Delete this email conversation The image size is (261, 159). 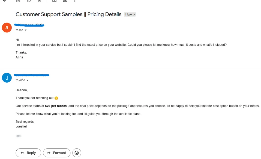[x=40, y=1]
